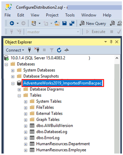The image size is (123, 155).
Task: Open the navigate backward history dropdown arrow
Action: [x=18, y=23]
